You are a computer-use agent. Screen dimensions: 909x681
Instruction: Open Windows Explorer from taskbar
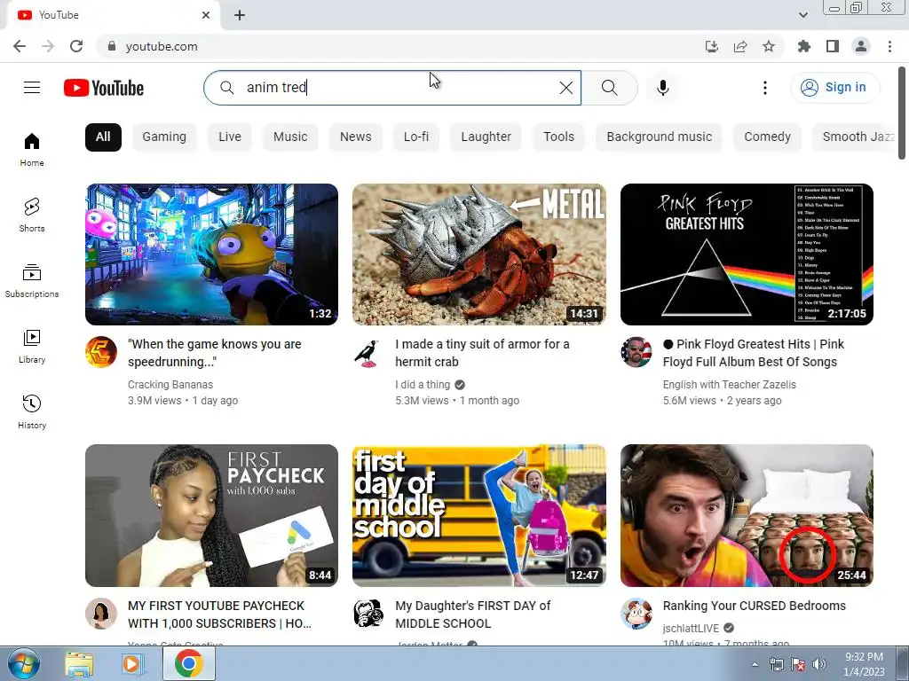[x=79, y=663]
